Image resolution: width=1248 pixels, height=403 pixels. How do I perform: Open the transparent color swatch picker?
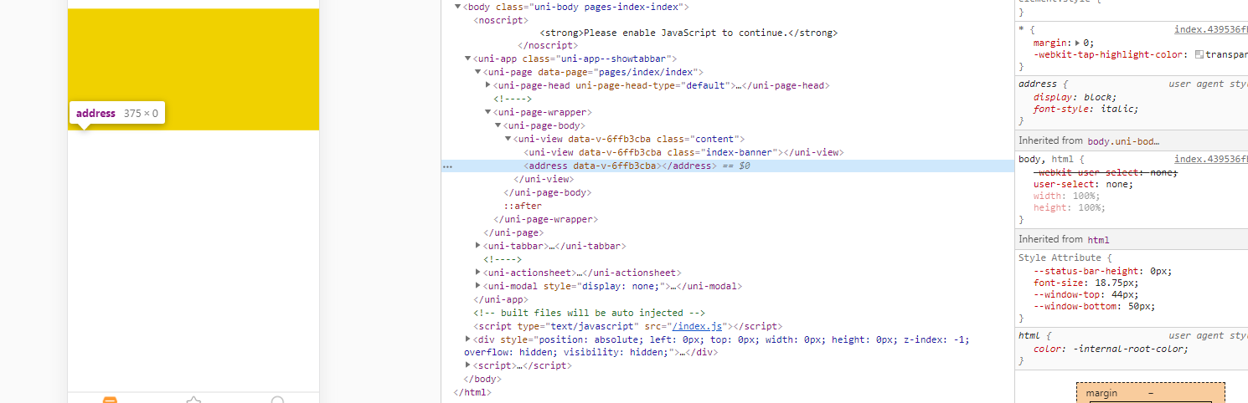(x=1199, y=54)
